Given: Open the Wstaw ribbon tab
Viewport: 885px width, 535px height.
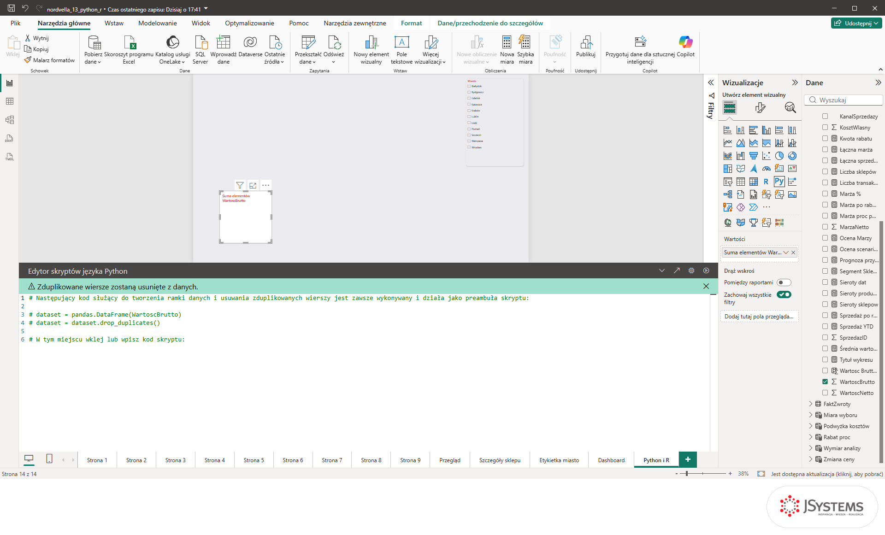Looking at the screenshot, I should (114, 23).
